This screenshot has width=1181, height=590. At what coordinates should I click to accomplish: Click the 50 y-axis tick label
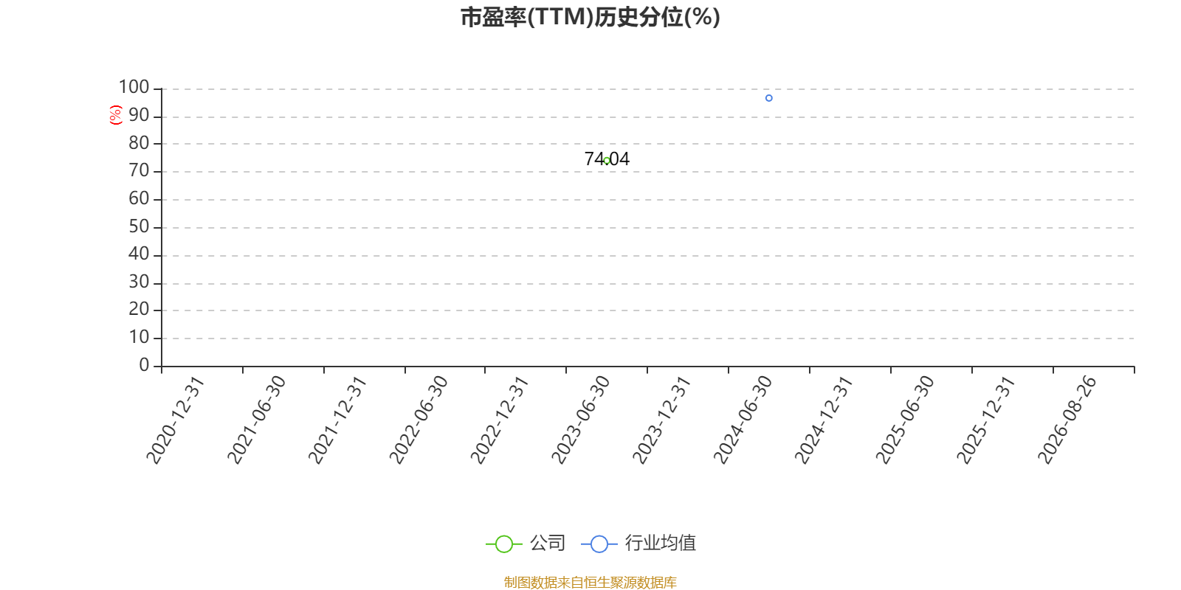(x=140, y=226)
